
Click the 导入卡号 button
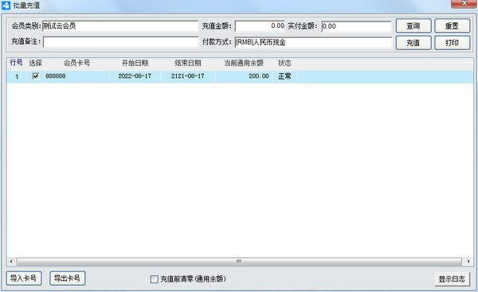click(x=24, y=278)
